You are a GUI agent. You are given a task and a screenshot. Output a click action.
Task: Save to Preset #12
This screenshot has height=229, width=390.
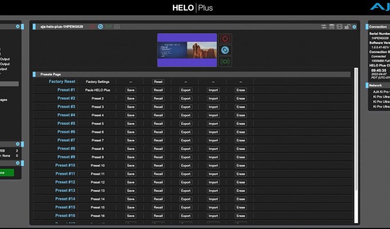[131, 182]
